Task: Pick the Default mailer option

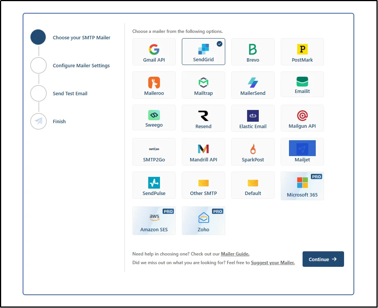Action: (253, 185)
